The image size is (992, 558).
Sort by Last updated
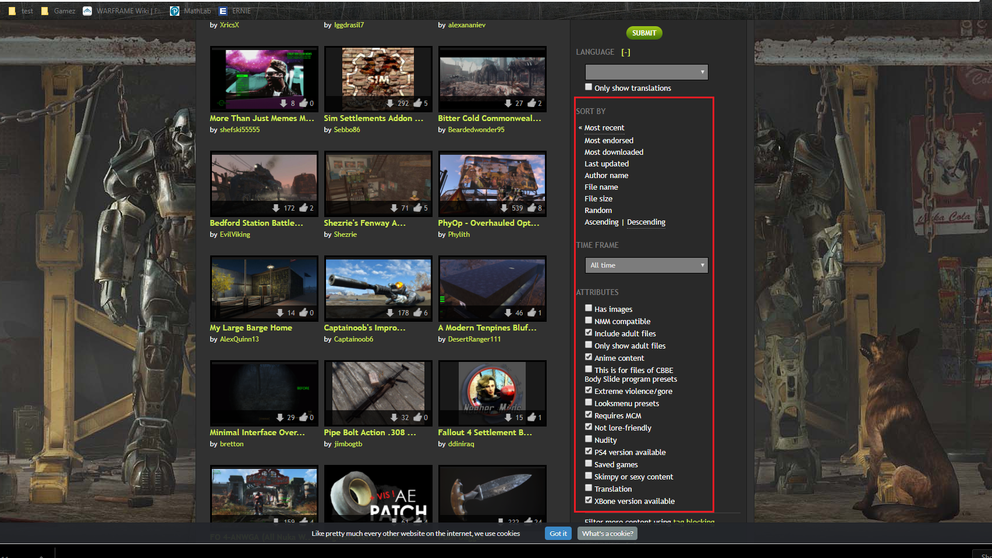pos(607,164)
